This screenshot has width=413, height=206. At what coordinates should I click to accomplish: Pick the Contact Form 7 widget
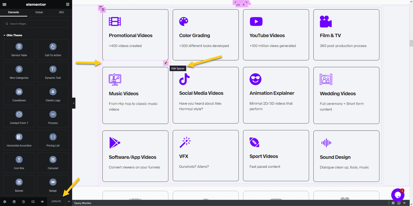pyautogui.click(x=19, y=117)
